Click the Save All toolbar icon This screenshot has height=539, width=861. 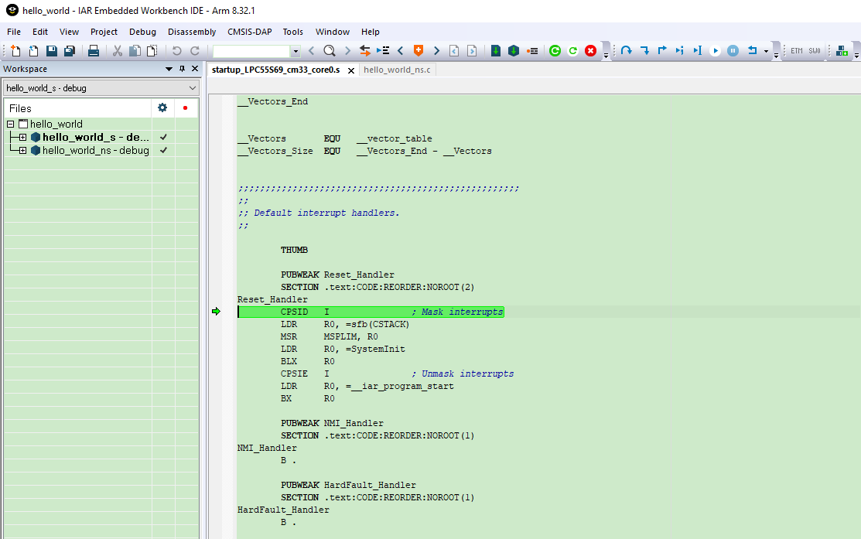(x=70, y=51)
